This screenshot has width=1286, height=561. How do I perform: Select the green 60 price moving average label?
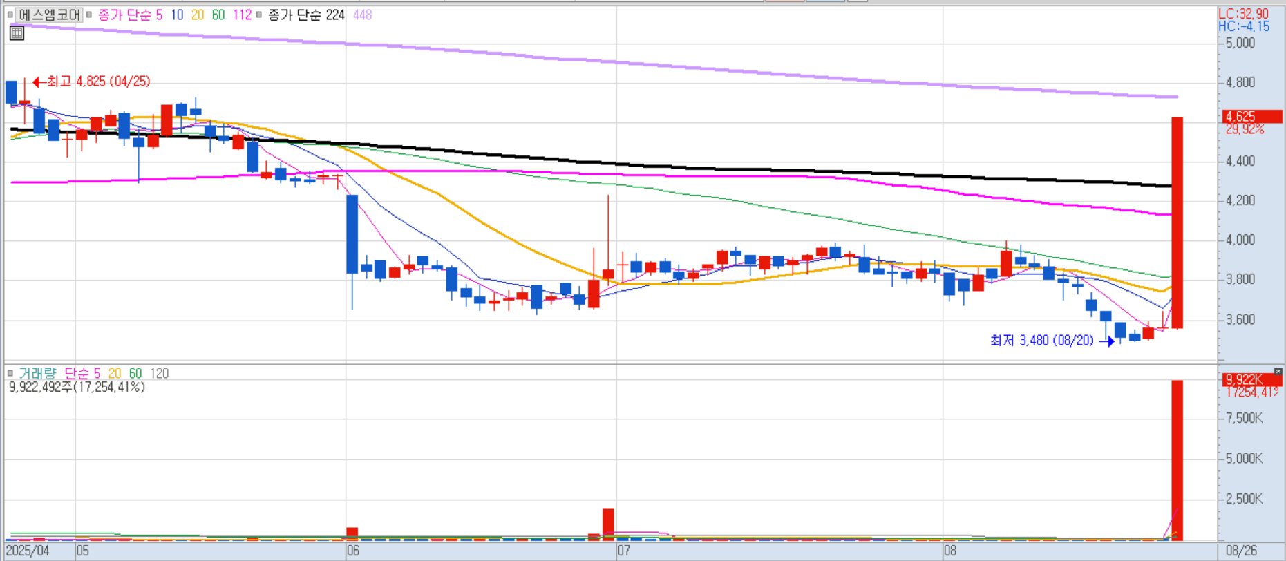click(218, 15)
